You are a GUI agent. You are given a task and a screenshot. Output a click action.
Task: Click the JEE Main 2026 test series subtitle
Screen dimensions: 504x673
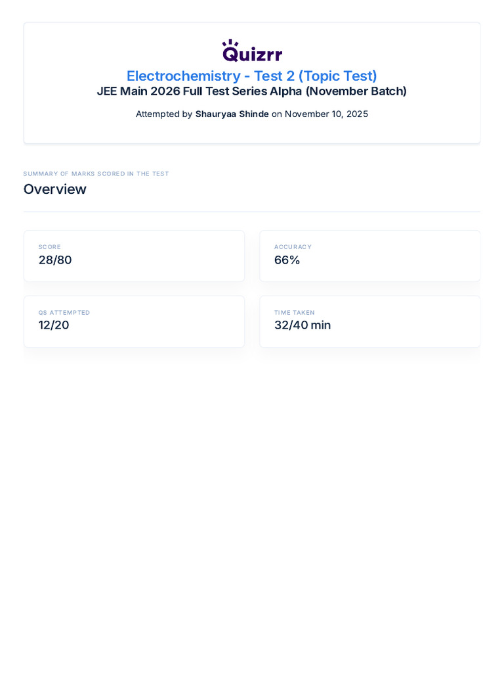(251, 91)
